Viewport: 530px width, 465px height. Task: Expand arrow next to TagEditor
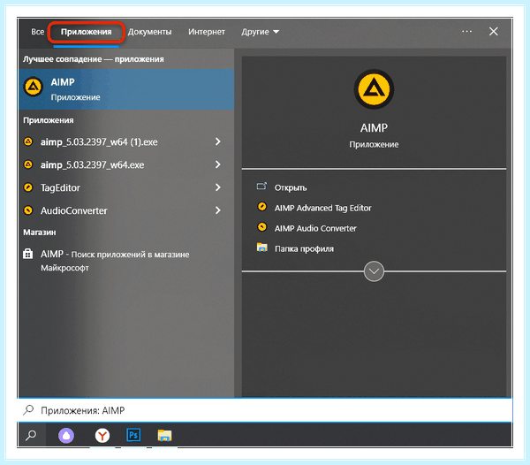pos(218,187)
